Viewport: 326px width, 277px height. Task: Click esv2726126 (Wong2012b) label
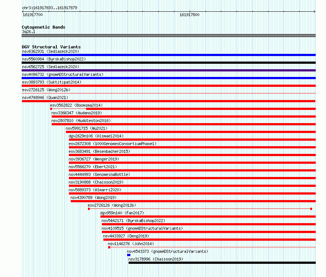point(112,205)
